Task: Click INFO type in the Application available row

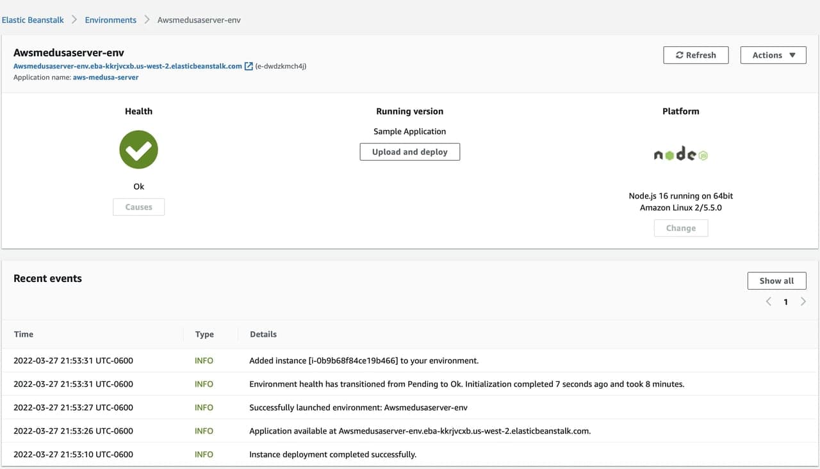Action: [x=204, y=431]
